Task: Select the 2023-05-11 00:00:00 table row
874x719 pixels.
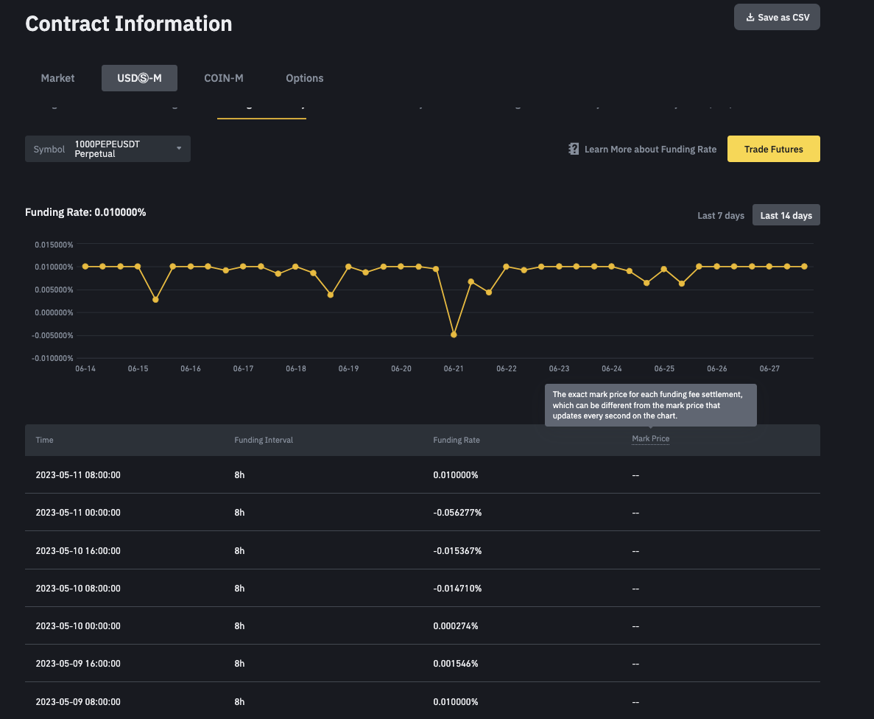Action: coord(423,512)
